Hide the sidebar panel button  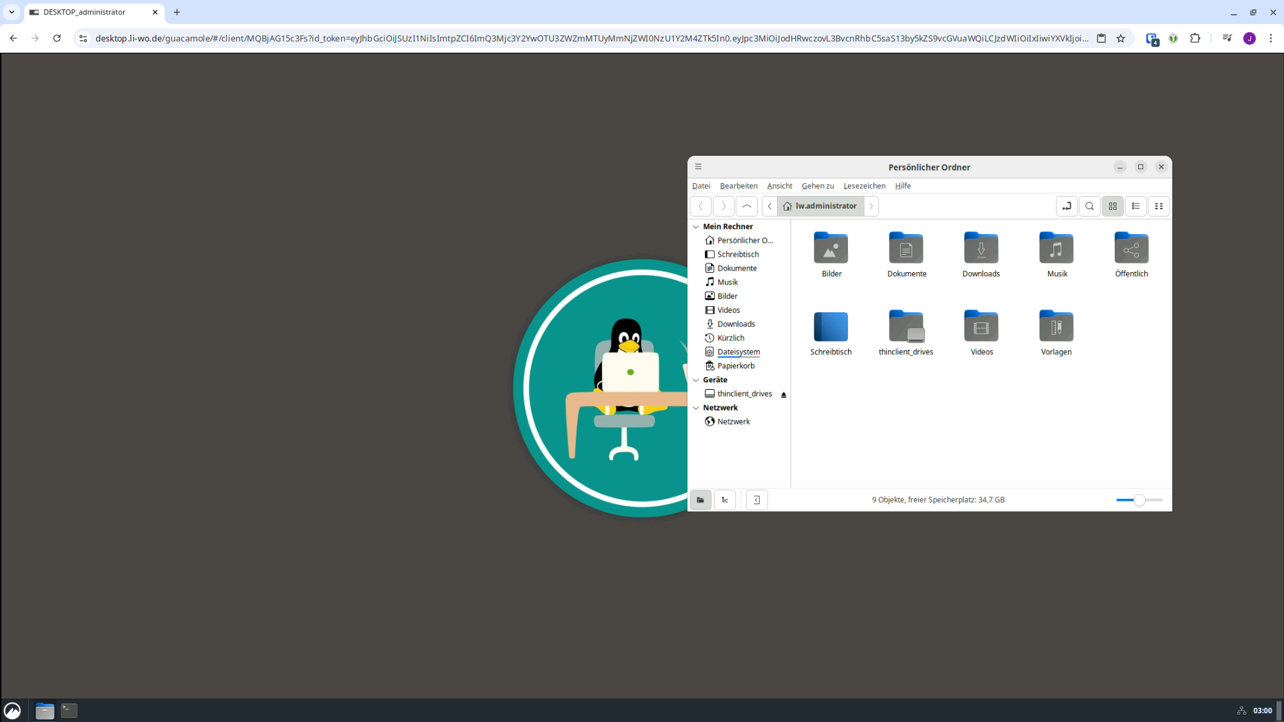pyautogui.click(x=757, y=500)
